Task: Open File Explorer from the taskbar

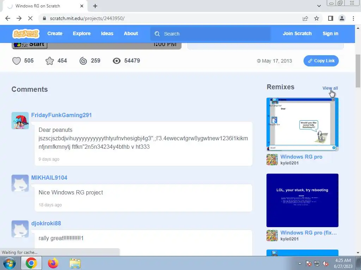Action: coord(75,263)
